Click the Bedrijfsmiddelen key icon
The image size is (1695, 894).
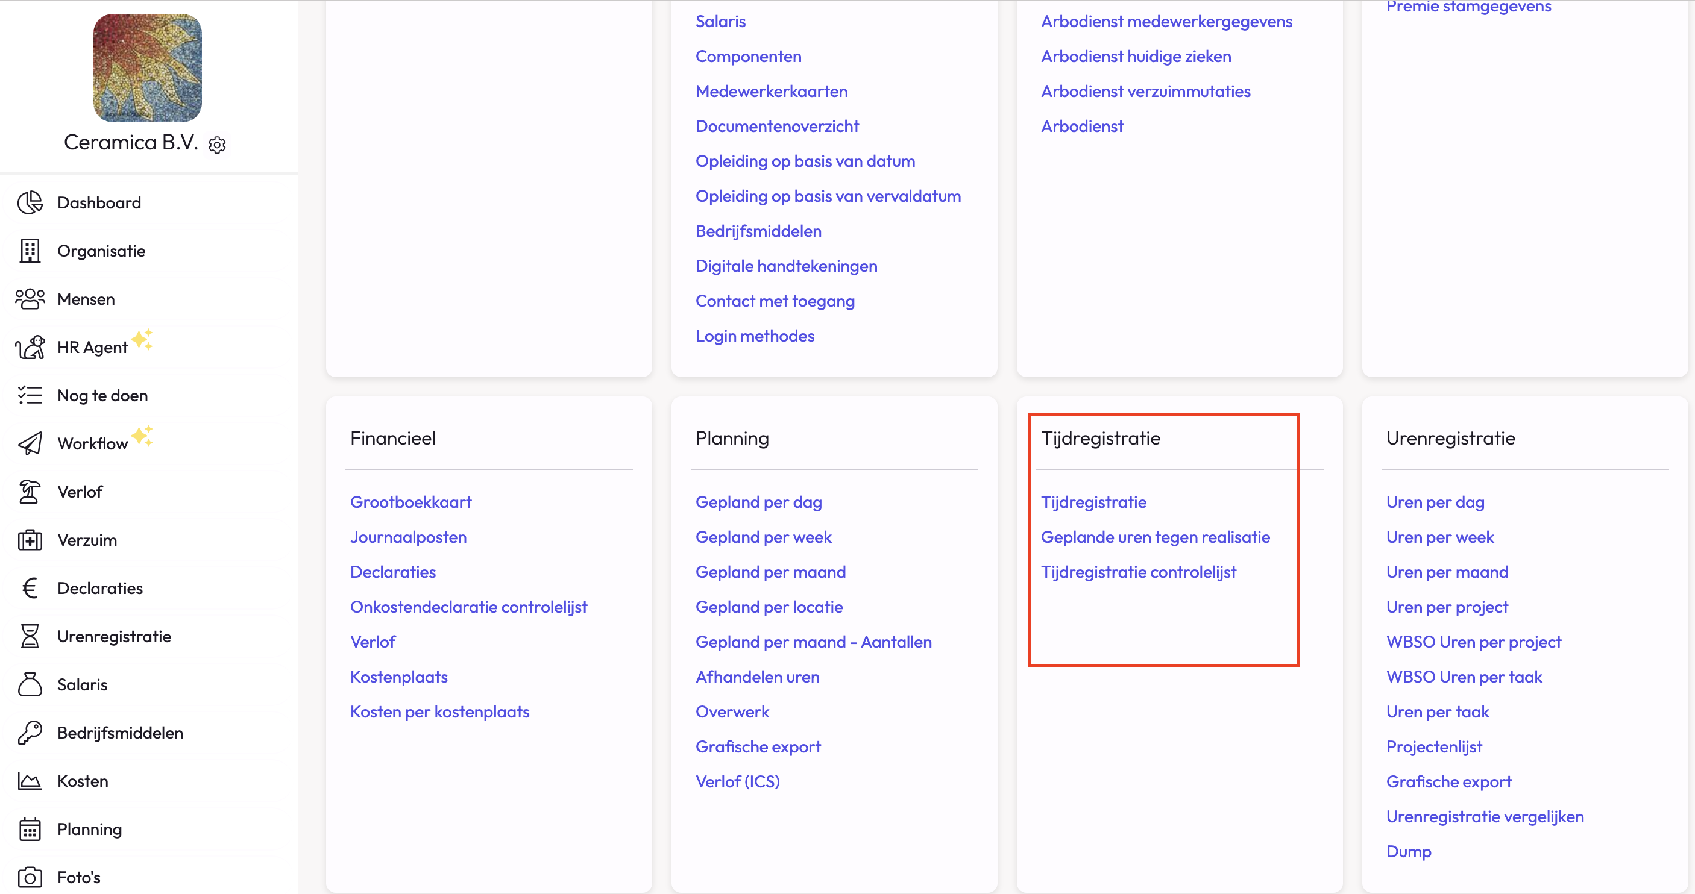(30, 732)
